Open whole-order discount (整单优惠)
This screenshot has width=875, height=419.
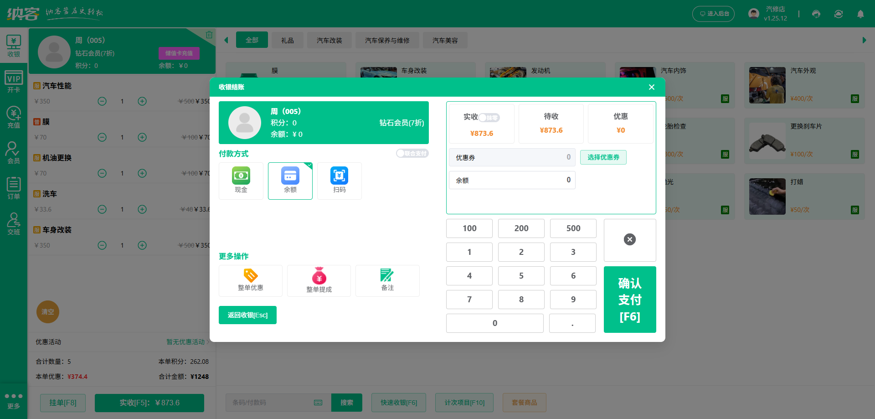coord(250,280)
